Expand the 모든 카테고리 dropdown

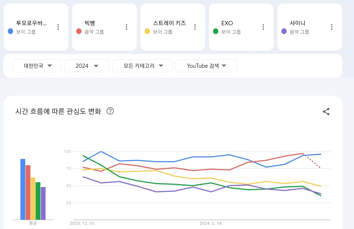point(143,66)
